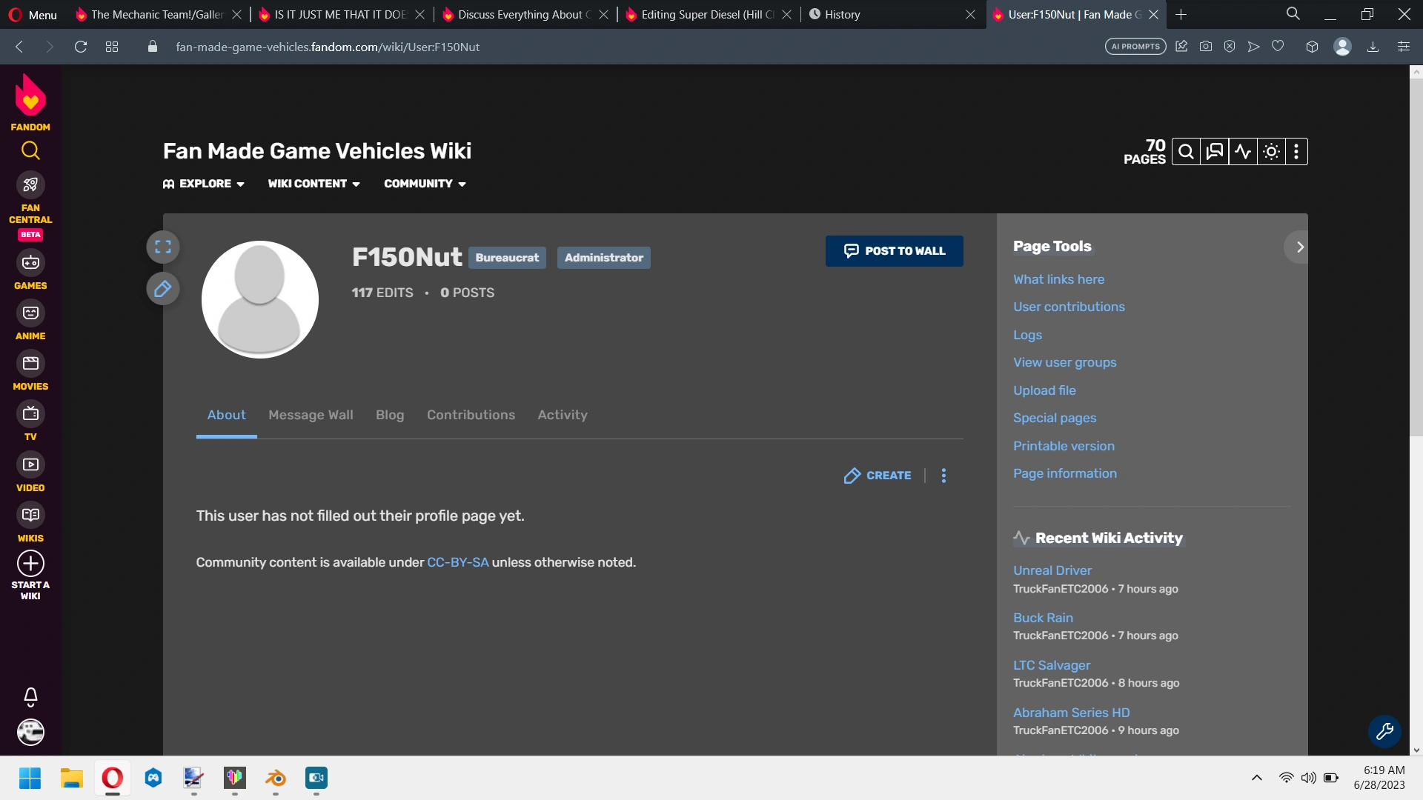The height and width of the screenshot is (800, 1423).
Task: Open the Community dropdown
Action: [425, 184]
